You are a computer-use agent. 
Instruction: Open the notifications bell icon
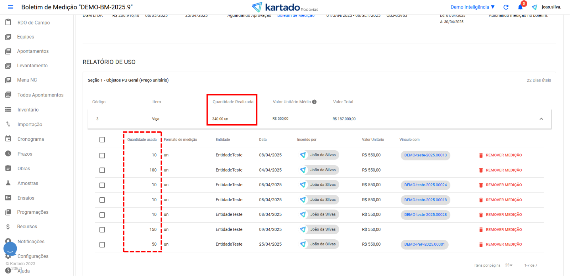pos(521,7)
